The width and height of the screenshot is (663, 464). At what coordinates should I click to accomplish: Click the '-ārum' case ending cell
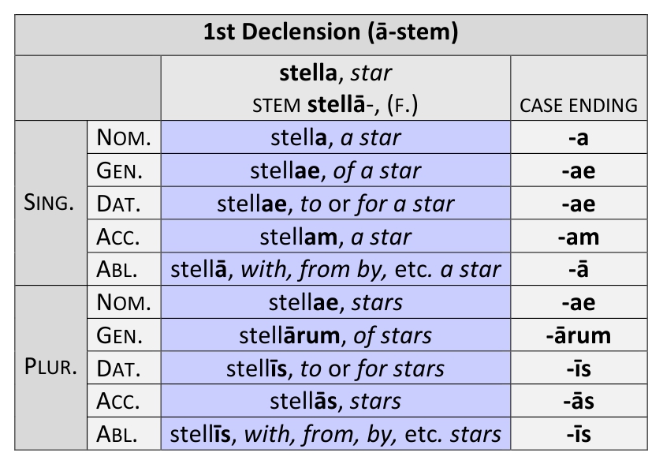579,335
